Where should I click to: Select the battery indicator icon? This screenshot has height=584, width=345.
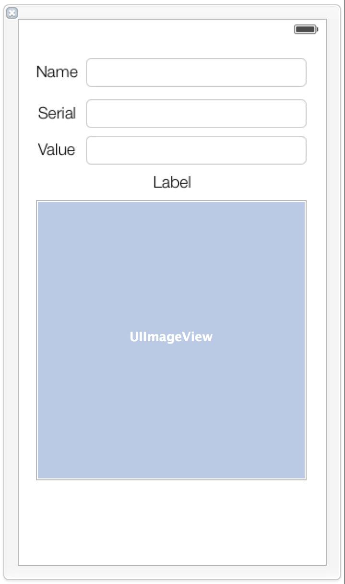coord(306,30)
